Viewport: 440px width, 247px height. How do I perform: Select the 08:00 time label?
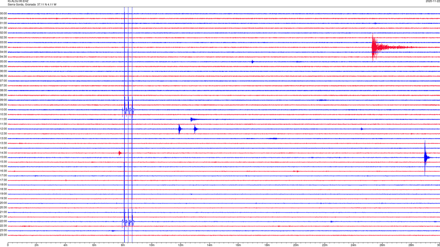(x=3, y=90)
